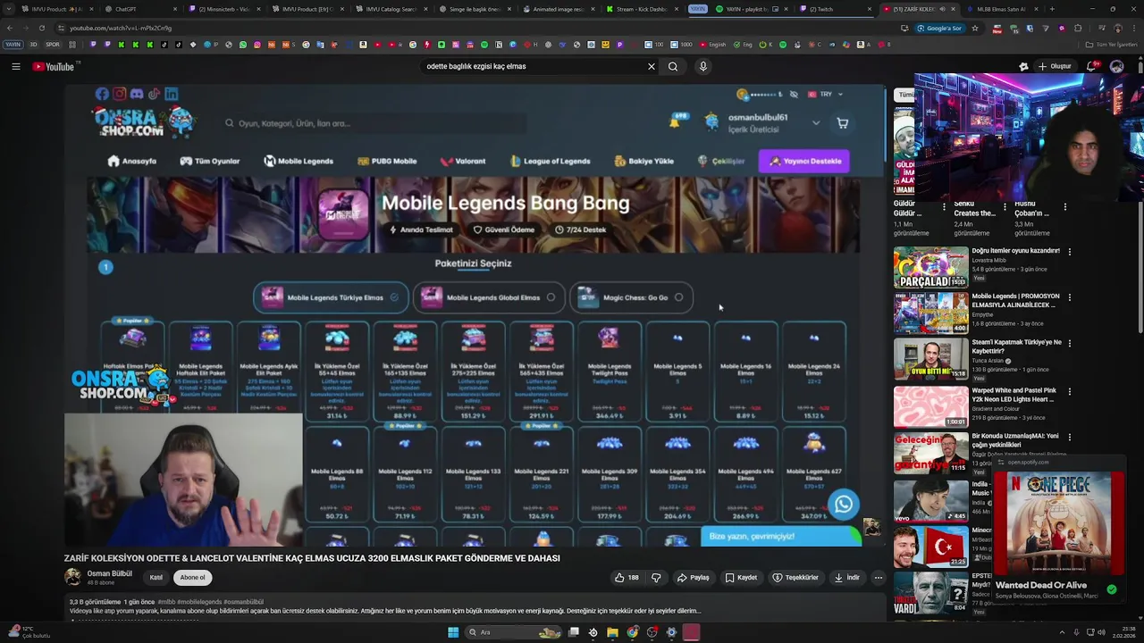Screen dimensions: 1144x643
Task: Open shop notification bell with 698 badge
Action: pos(678,120)
